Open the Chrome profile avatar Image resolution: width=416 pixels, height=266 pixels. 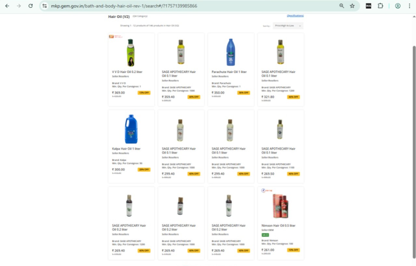pyautogui.click(x=397, y=6)
